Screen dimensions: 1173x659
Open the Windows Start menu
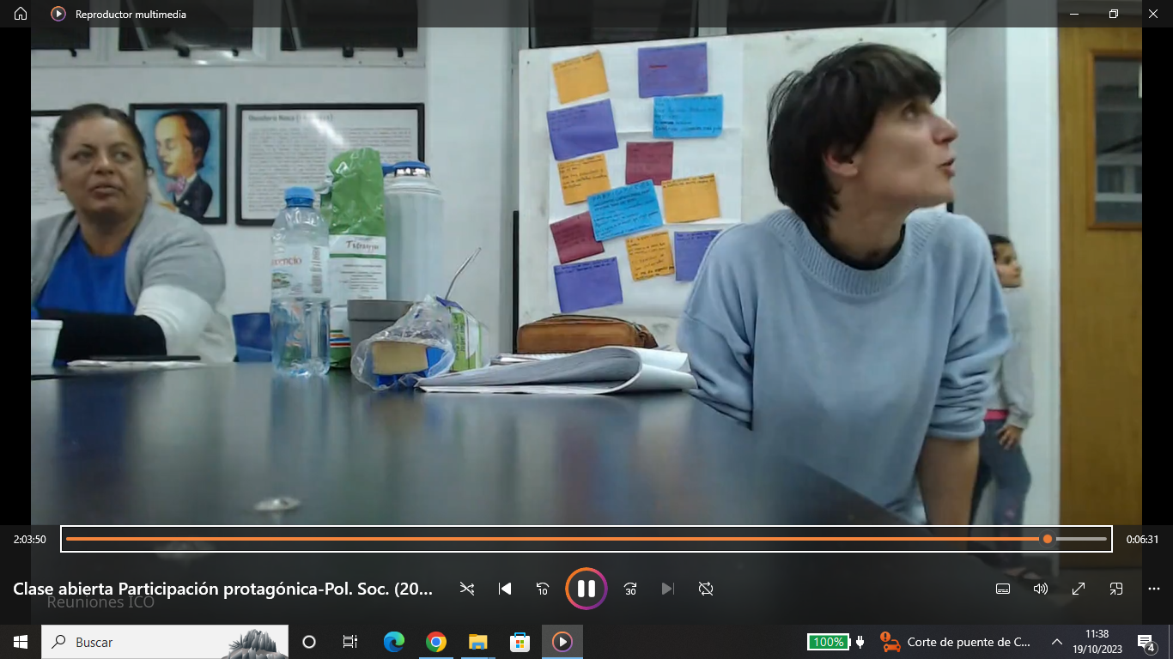21,642
